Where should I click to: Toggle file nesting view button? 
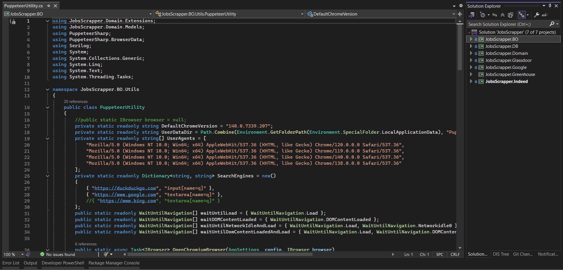[x=521, y=15]
